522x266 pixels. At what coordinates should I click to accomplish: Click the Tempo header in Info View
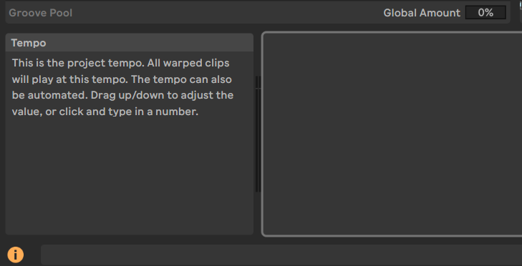click(129, 43)
